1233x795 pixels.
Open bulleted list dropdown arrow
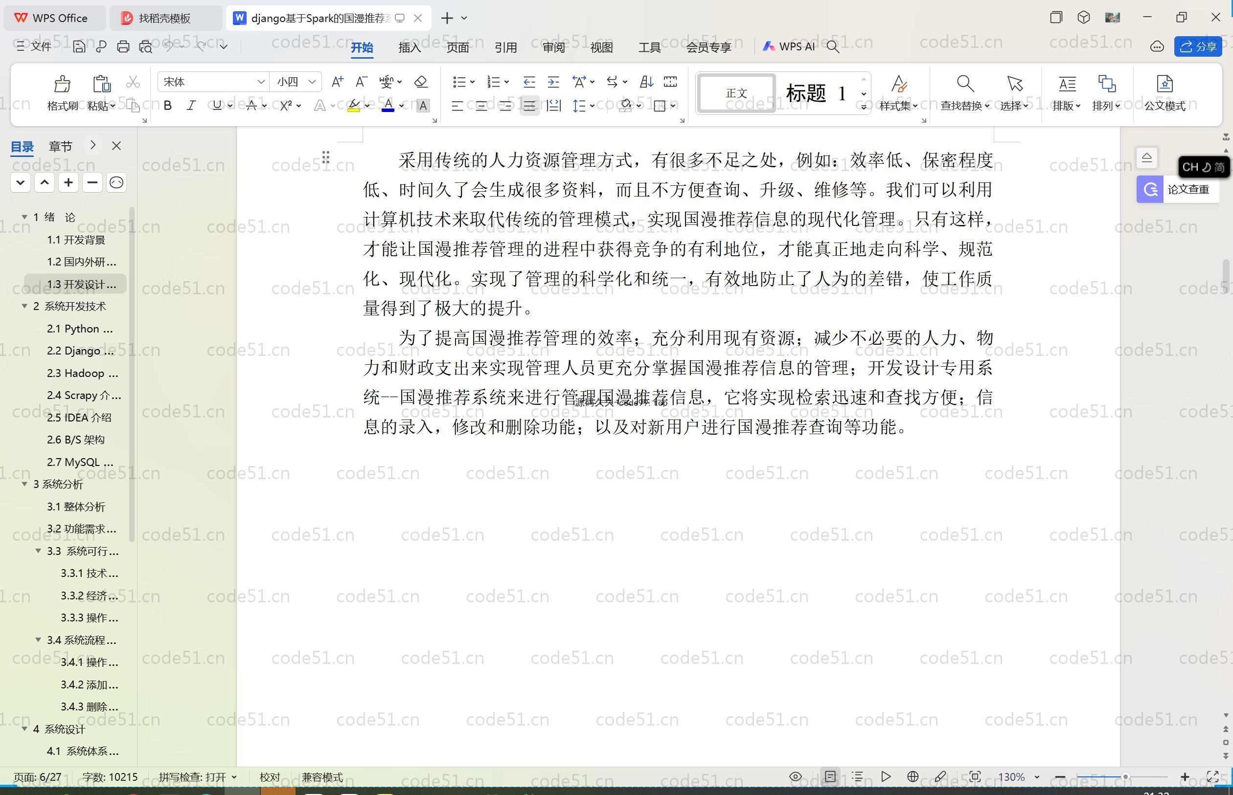(x=472, y=82)
